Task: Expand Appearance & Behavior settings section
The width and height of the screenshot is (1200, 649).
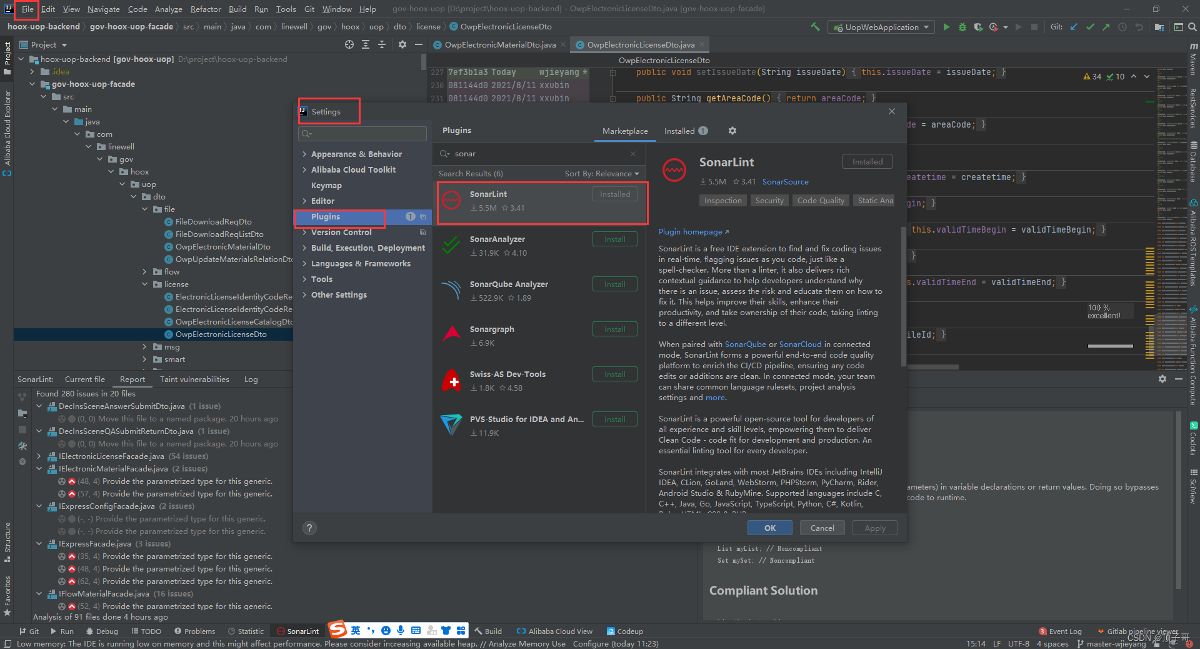Action: pos(304,154)
